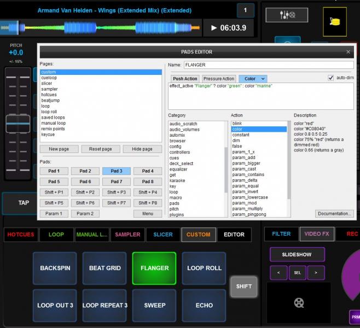Screen dimensions: 360x328
Task: Open the mixer and video layout icon
Action: [287, 15]
